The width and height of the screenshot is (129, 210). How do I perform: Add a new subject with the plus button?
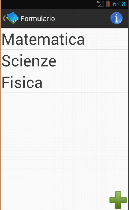[x=118, y=200]
